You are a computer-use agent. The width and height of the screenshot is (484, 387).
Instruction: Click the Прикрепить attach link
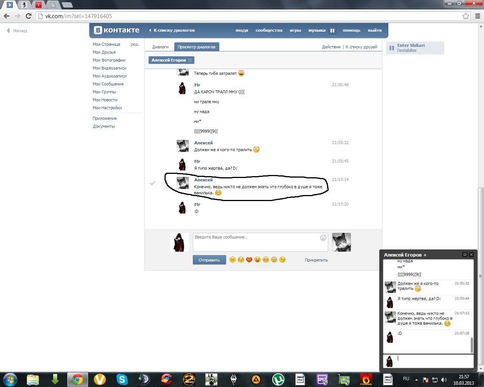pyautogui.click(x=316, y=260)
